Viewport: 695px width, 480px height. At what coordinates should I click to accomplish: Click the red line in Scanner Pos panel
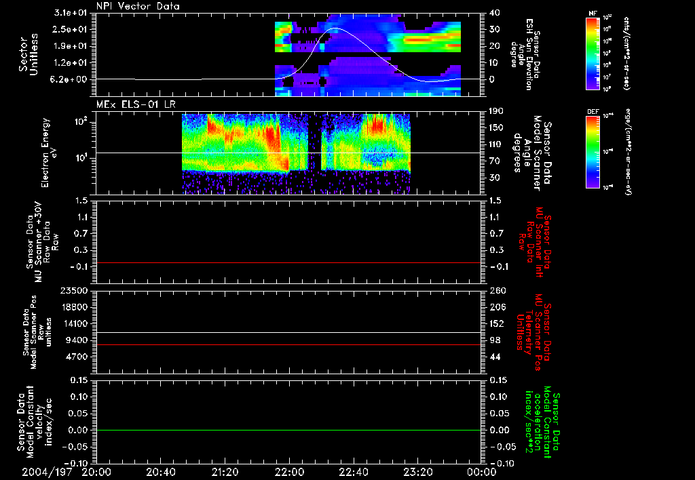click(288, 344)
